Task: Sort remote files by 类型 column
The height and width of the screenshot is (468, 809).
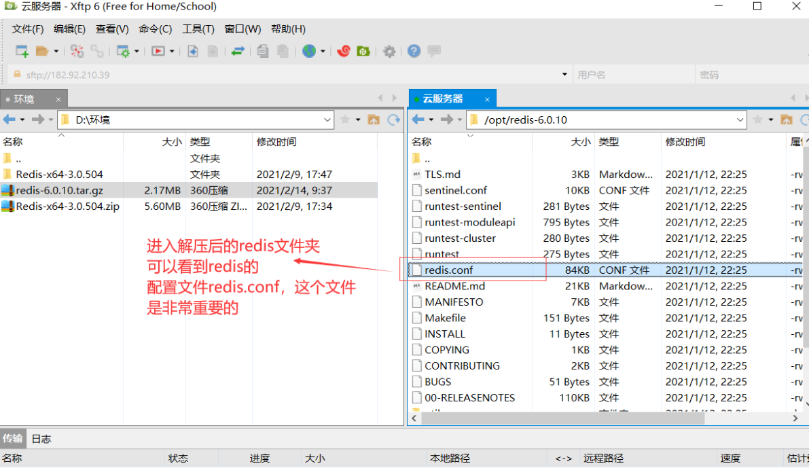Action: (628, 142)
